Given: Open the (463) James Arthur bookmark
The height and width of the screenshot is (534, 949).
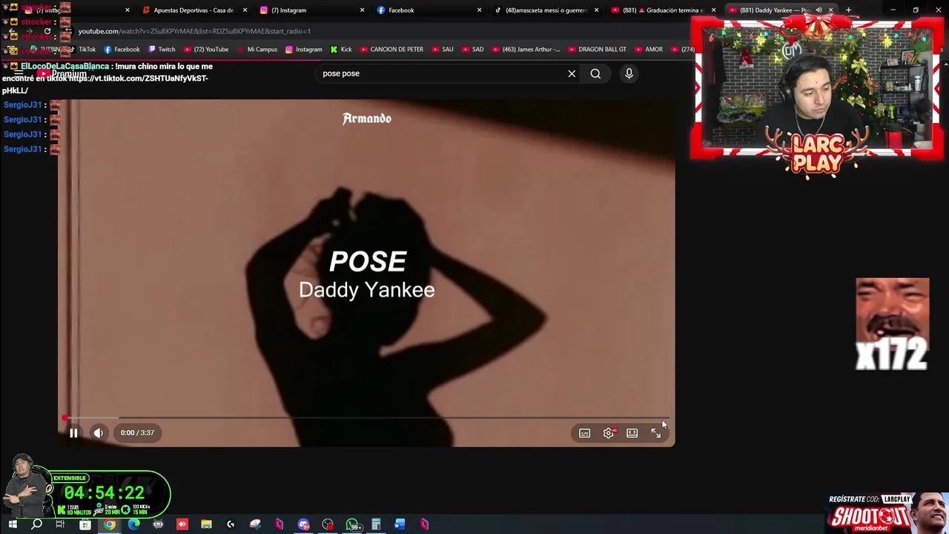Looking at the screenshot, I should (526, 50).
